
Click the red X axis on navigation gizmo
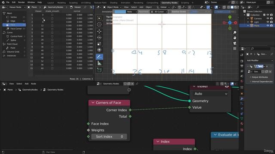pyautogui.click(x=235, y=23)
